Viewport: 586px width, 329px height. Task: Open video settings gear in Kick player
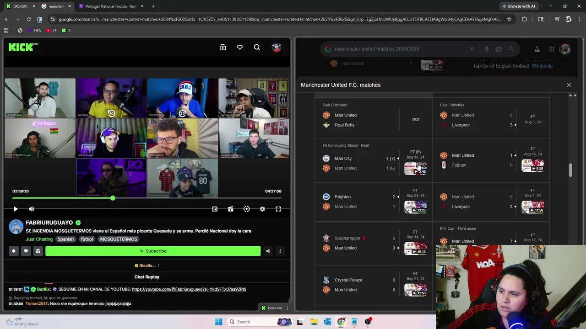262,209
